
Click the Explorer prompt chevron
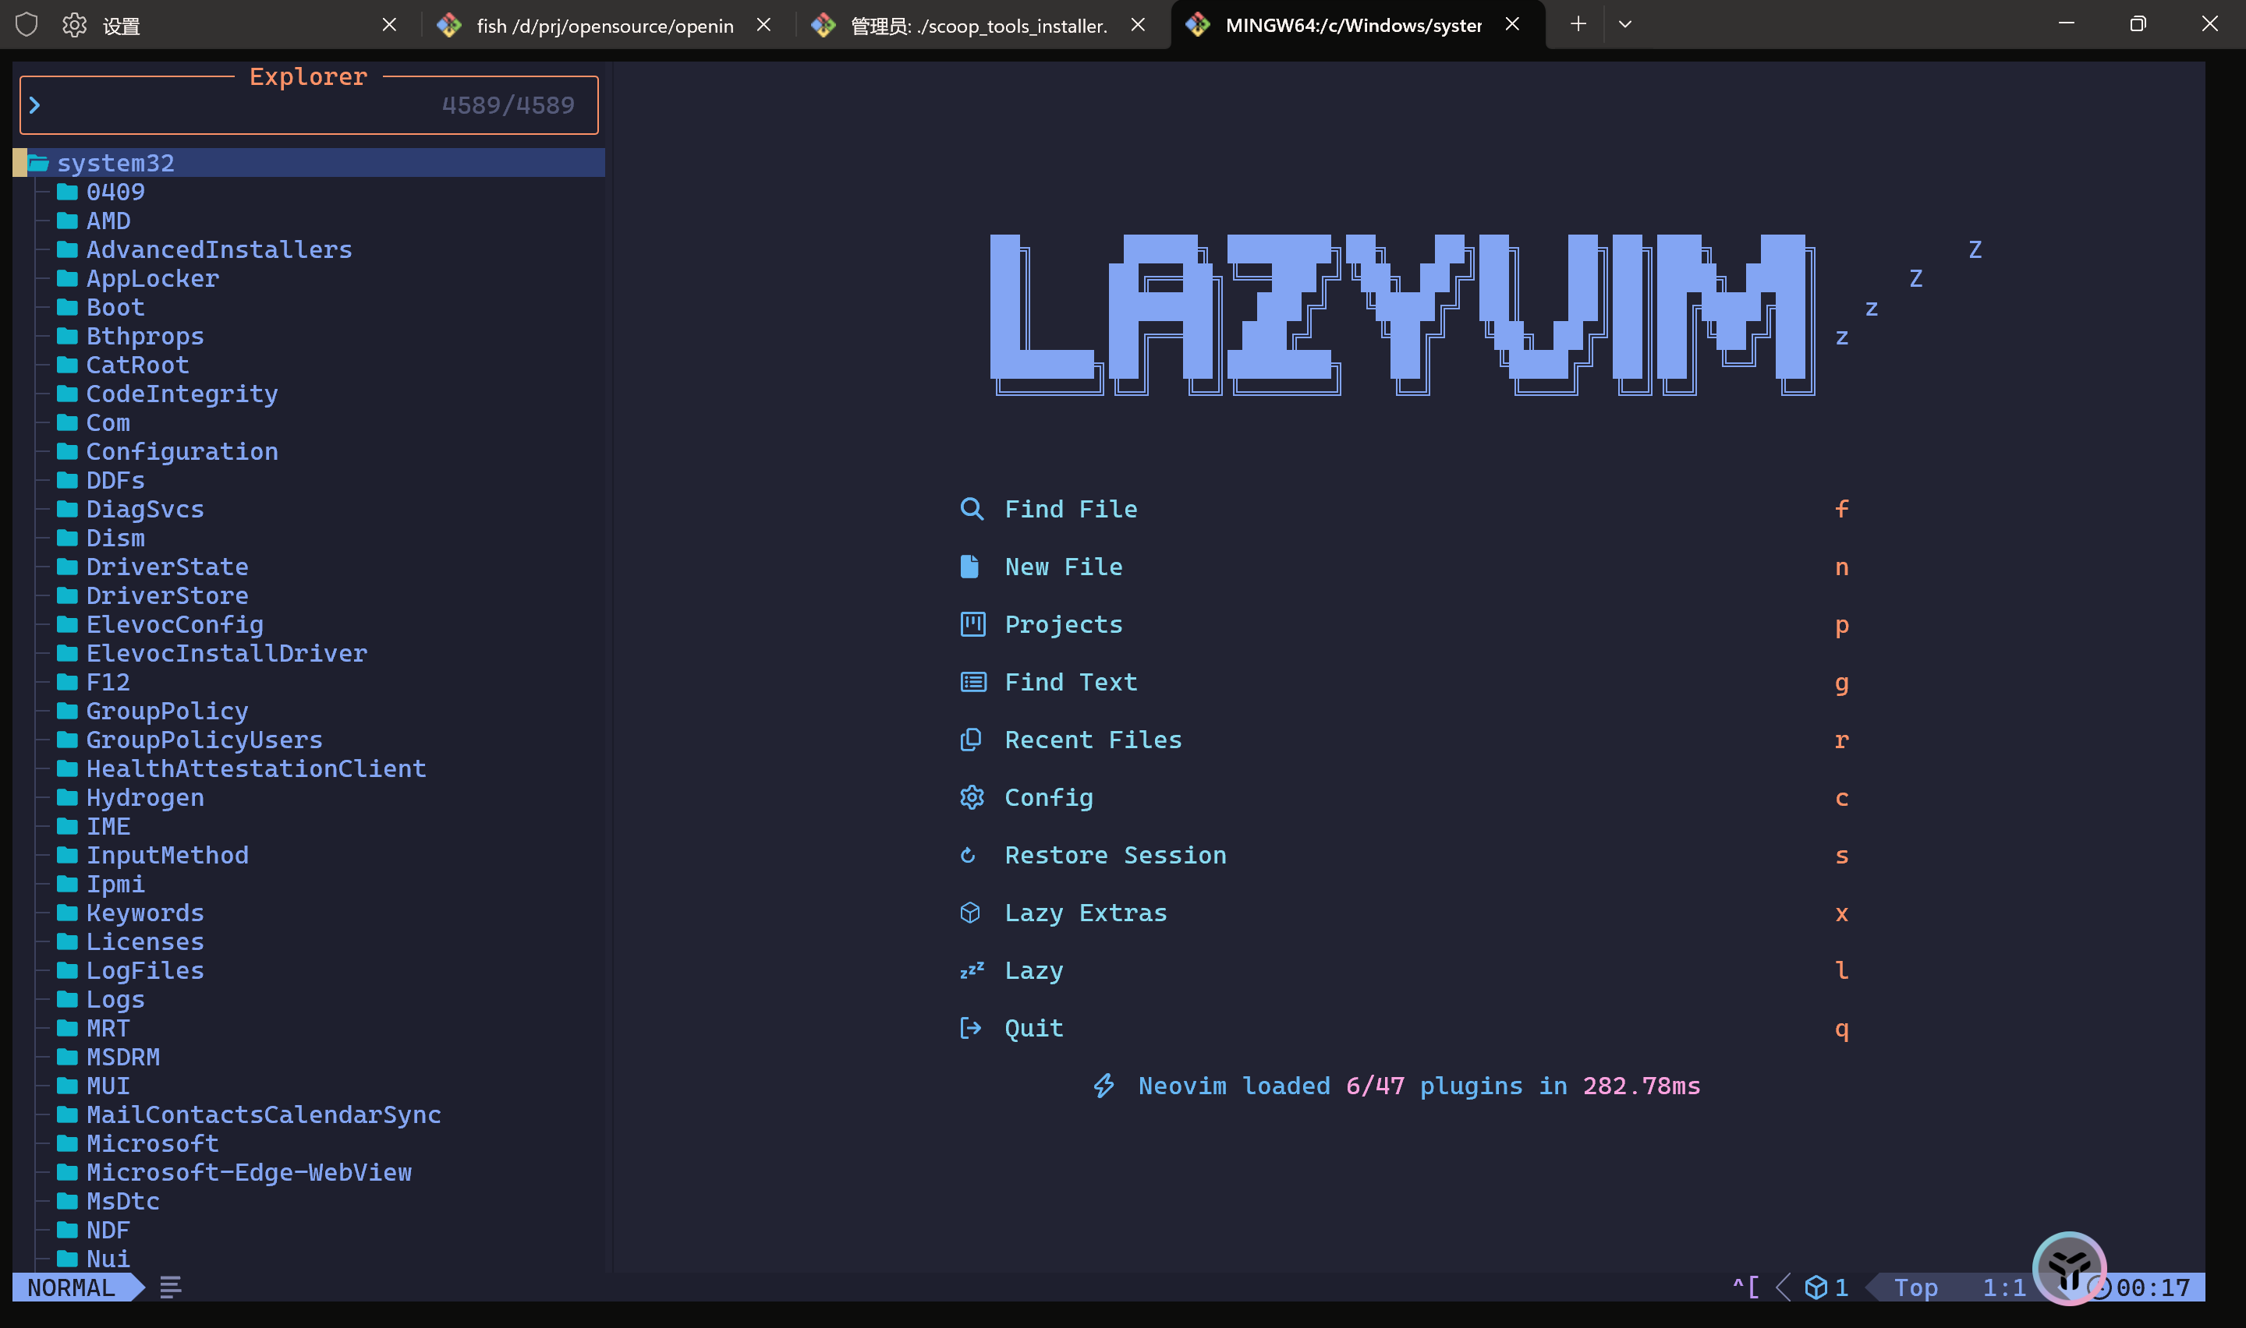tap(35, 105)
